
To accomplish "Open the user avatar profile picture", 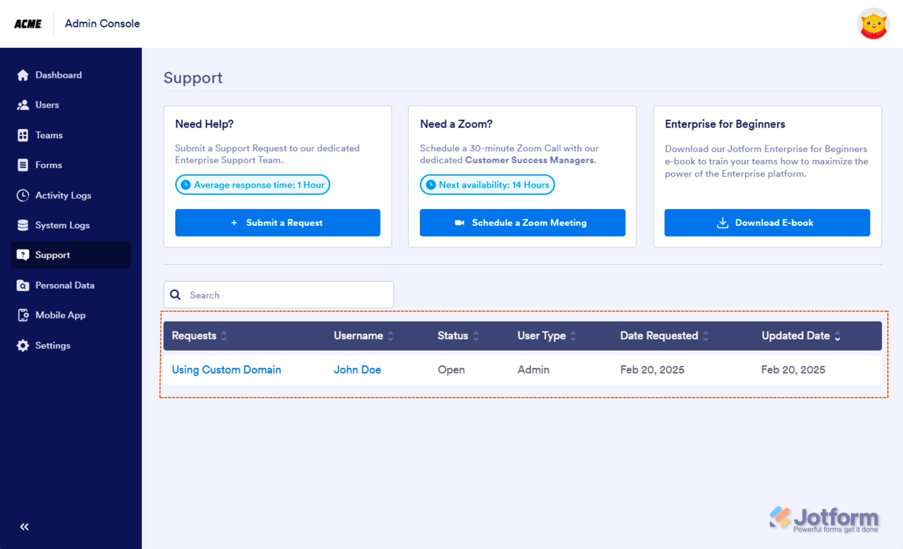I will (873, 24).
